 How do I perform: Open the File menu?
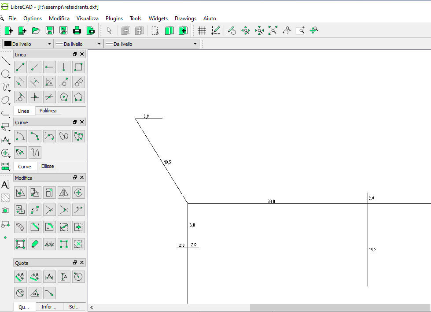(x=12, y=19)
